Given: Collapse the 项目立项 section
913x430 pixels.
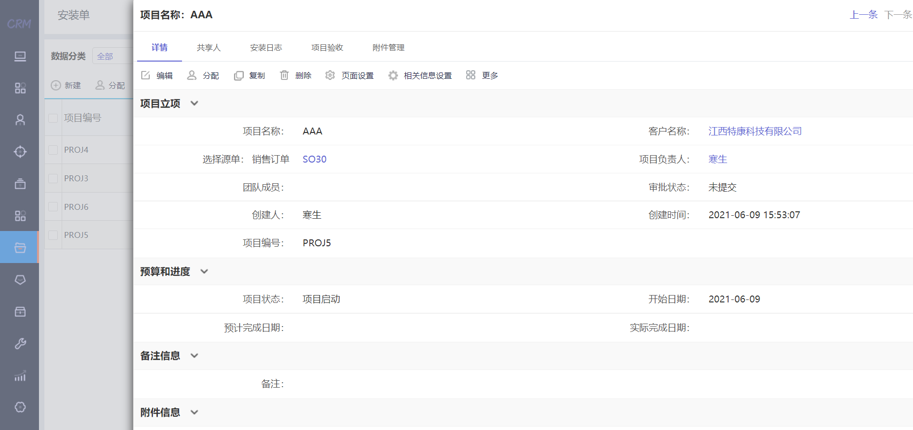Looking at the screenshot, I should (194, 103).
